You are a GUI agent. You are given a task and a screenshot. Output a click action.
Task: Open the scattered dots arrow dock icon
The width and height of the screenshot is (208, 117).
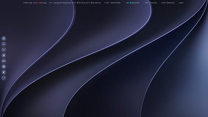[x=4, y=78]
